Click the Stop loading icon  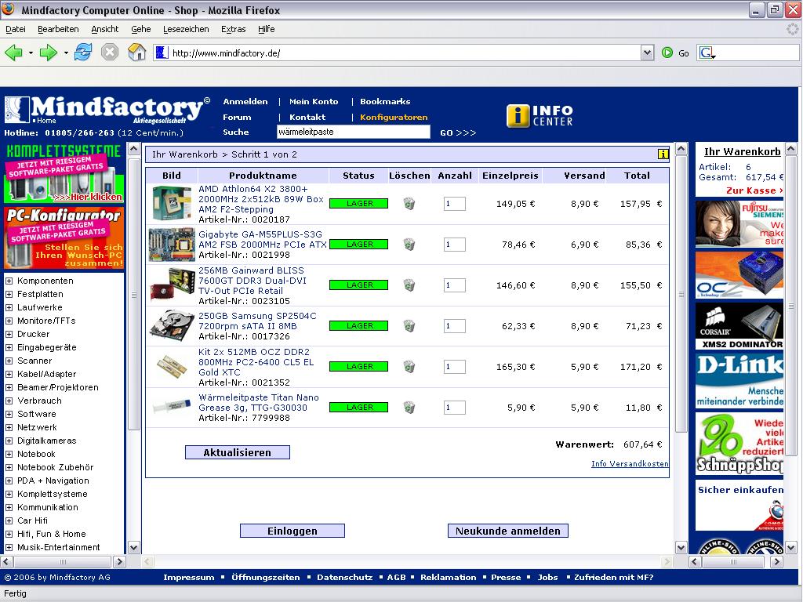[110, 53]
